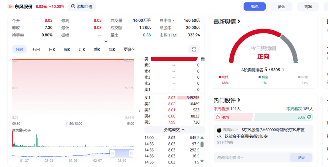Image resolution: width=328 pixels, height=167 pixels.
Task: Vote bearish with the thumbs-down icon
Action: tap(309, 117)
